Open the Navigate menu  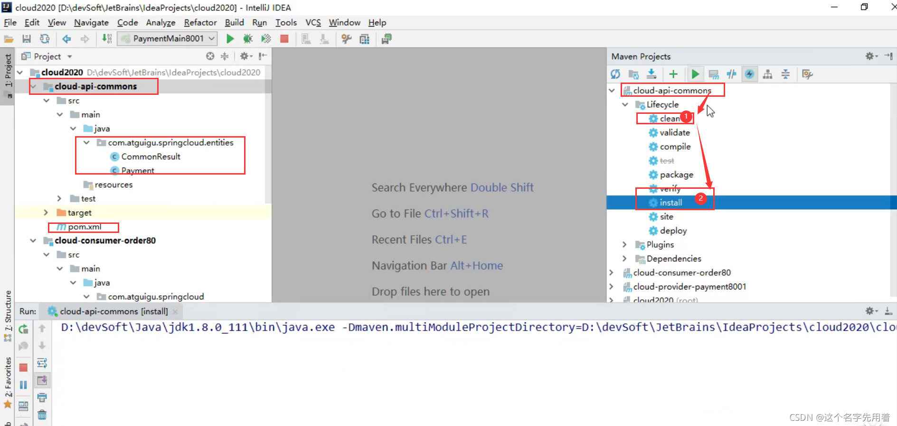(91, 22)
